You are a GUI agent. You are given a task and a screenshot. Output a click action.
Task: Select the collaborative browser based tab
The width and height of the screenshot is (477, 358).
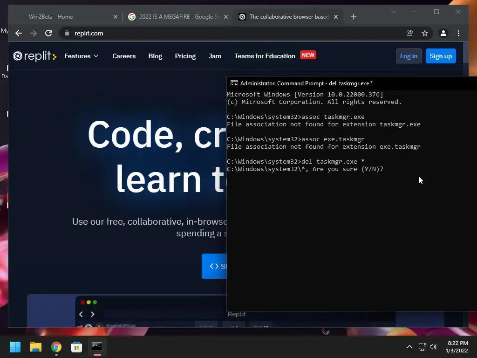point(288,17)
